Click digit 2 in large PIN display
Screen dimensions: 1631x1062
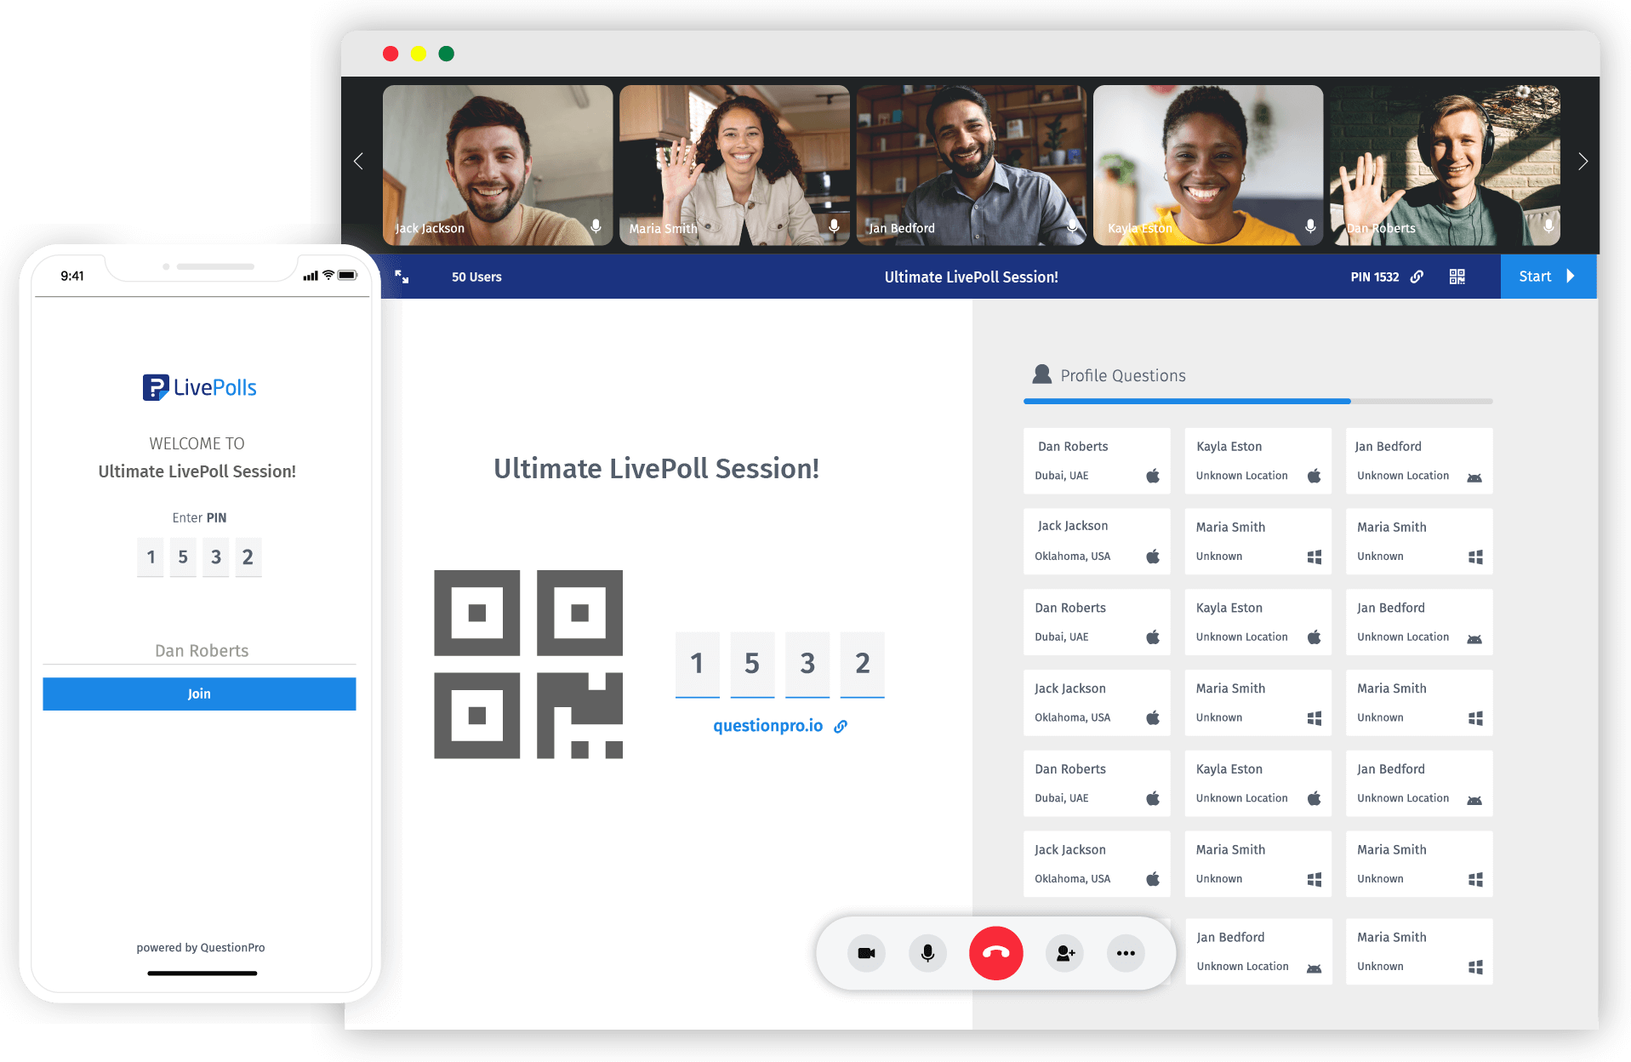point(862,664)
